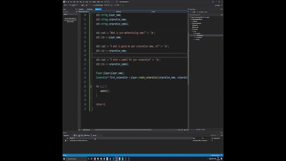This screenshot has width=286, height=161.
Task: Select External Dependencies in Solution Explorer
Action: click(197, 23)
